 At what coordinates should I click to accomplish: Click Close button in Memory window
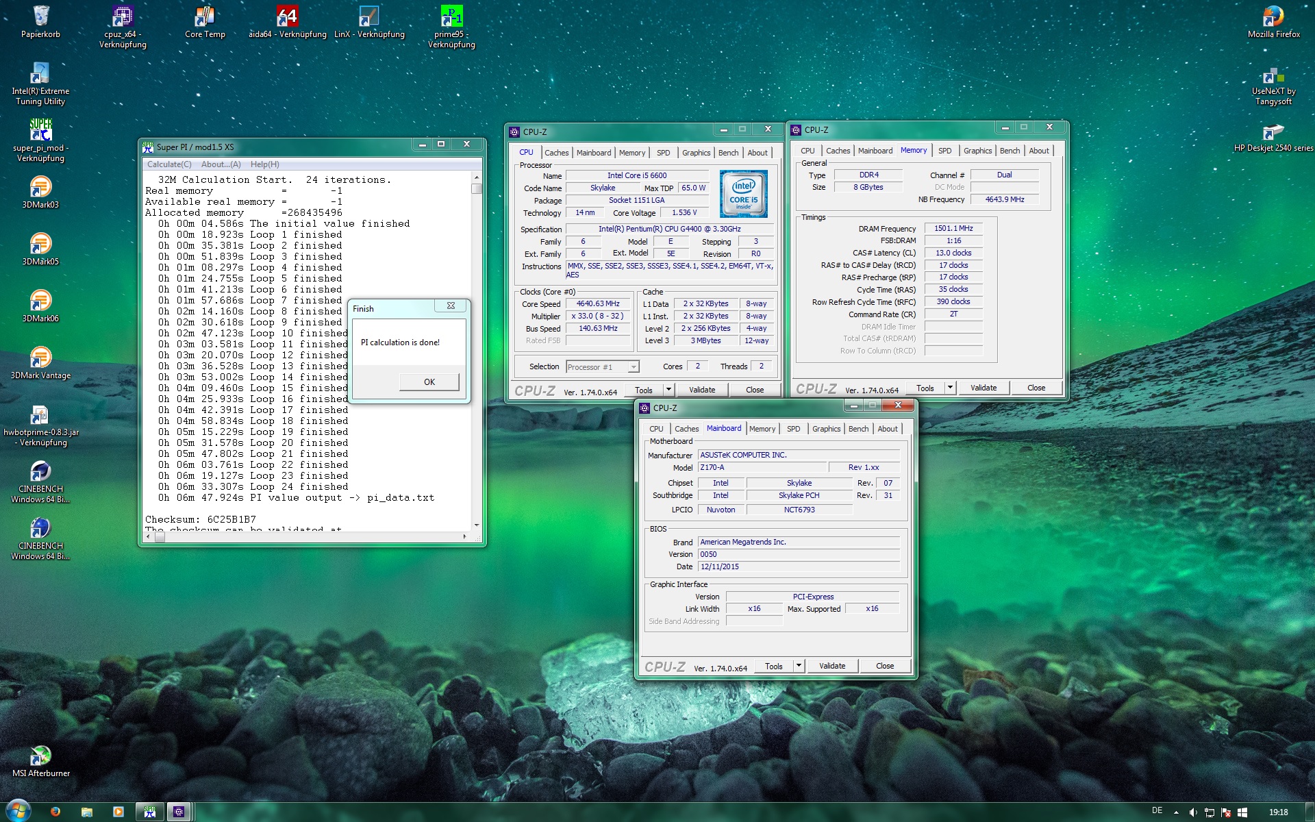click(x=1036, y=388)
